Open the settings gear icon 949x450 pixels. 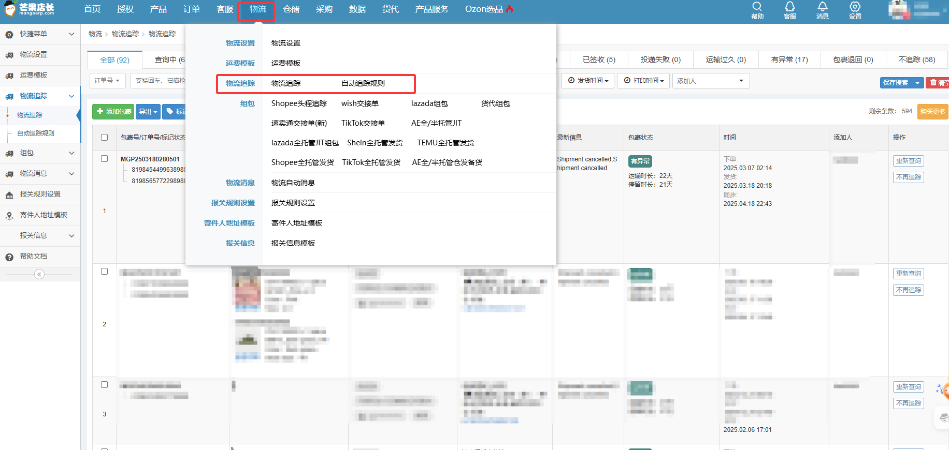(x=855, y=7)
